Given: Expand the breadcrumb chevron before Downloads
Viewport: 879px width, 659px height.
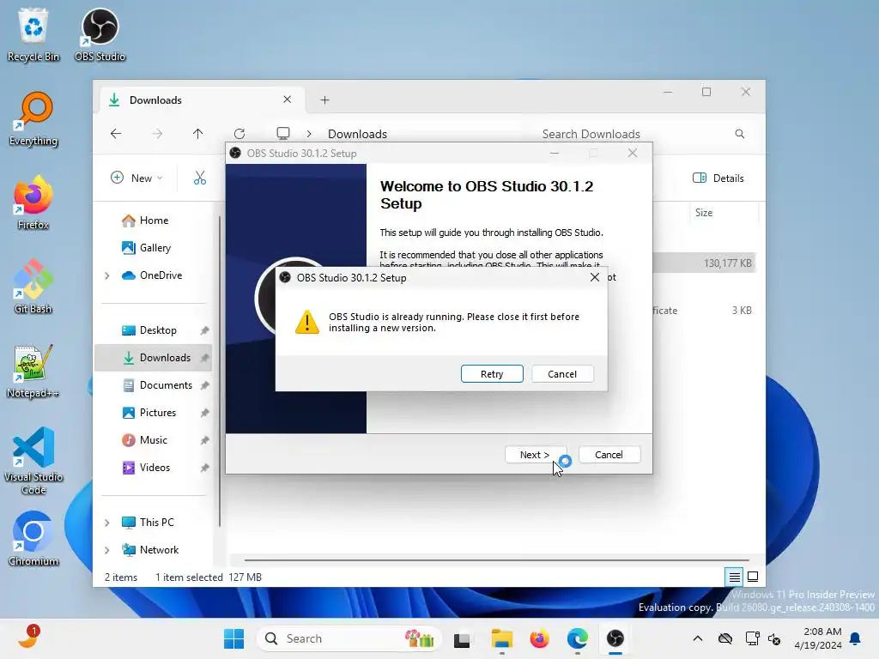Looking at the screenshot, I should [x=309, y=134].
